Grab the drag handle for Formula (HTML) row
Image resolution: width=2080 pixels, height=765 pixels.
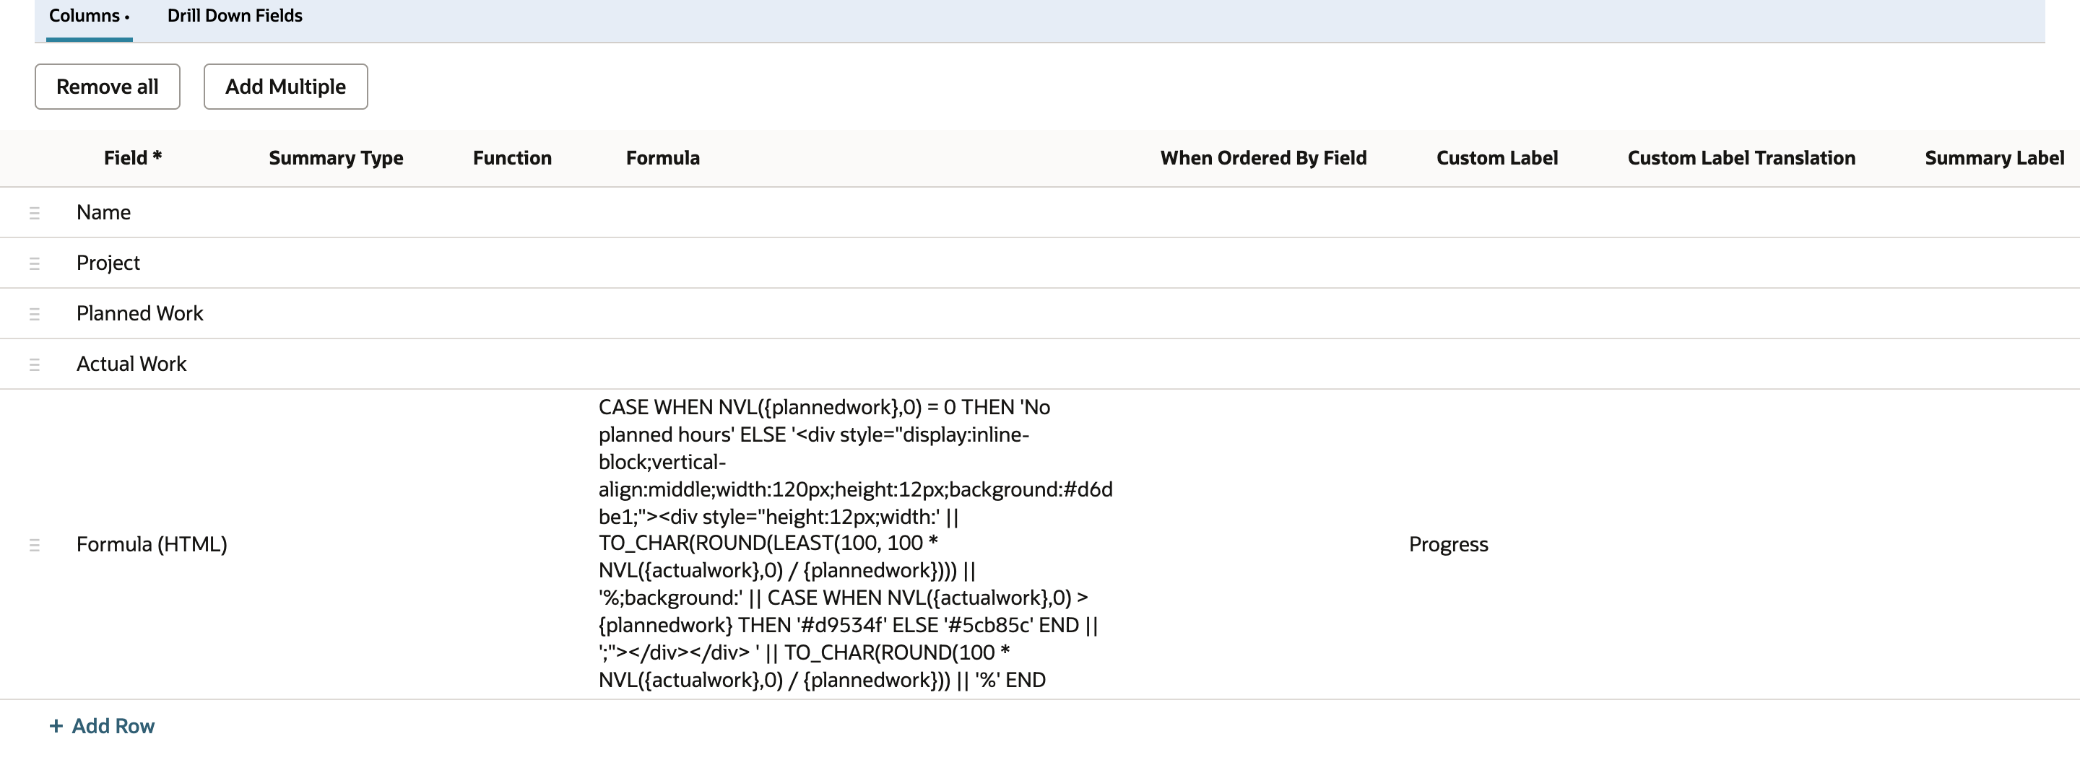[x=35, y=545]
